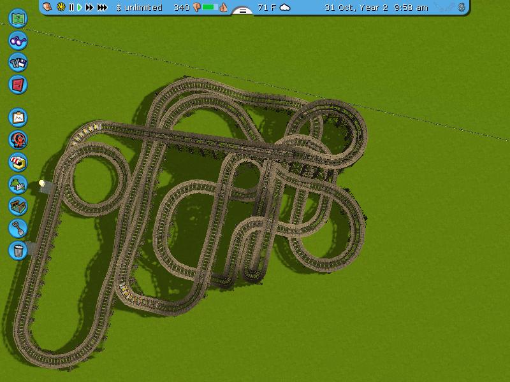The height and width of the screenshot is (382, 510).
Task: Open the shops and stalls icon
Action: pos(18,162)
